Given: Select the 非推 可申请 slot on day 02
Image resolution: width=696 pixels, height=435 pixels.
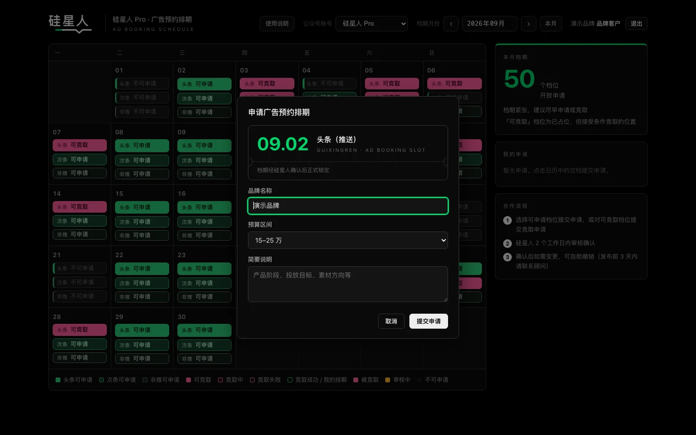Looking at the screenshot, I should pos(204,112).
